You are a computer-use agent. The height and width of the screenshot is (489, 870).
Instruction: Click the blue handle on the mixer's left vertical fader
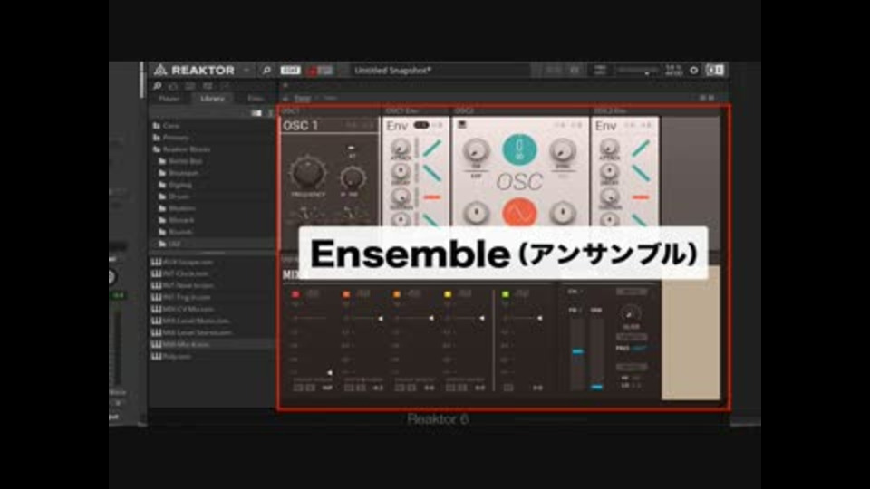click(577, 351)
